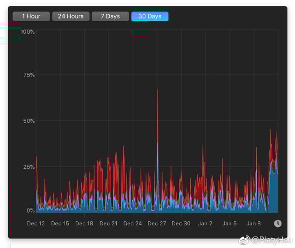Click the 100% label on the vertical axis
295x248 pixels.
[x=28, y=31]
